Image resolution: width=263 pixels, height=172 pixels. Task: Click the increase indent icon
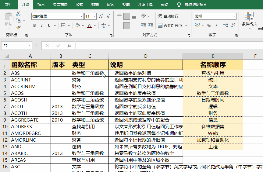[x=151, y=26]
